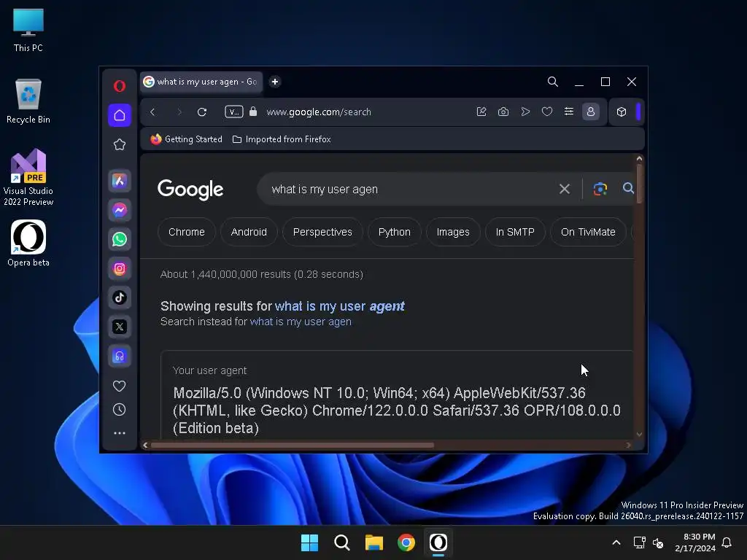This screenshot has height=560, width=747.
Task: Select the Chrome filter chip
Action: (x=187, y=232)
